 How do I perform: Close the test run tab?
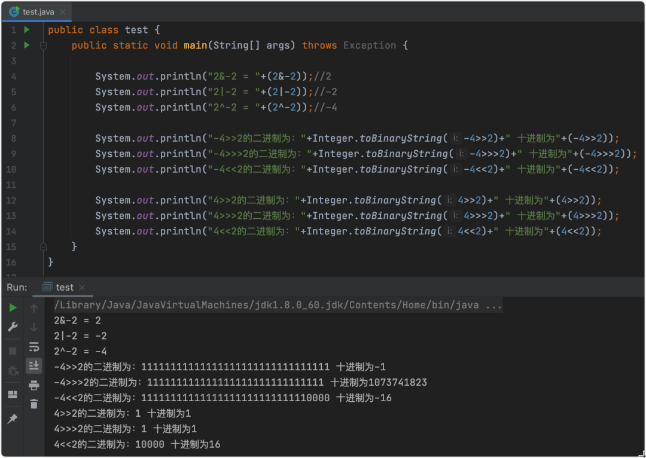tap(82, 288)
